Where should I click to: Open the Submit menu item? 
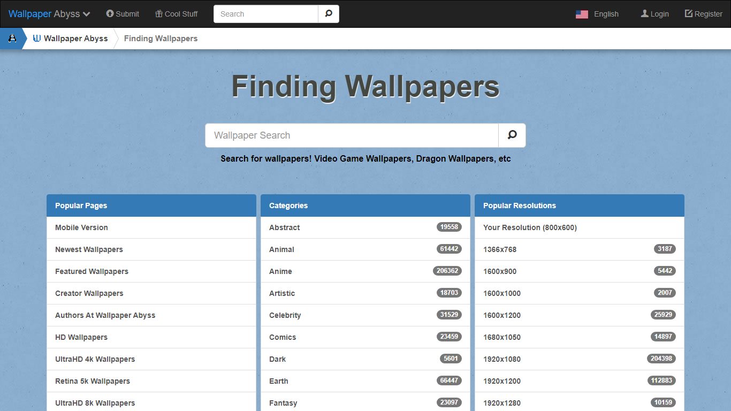click(123, 14)
